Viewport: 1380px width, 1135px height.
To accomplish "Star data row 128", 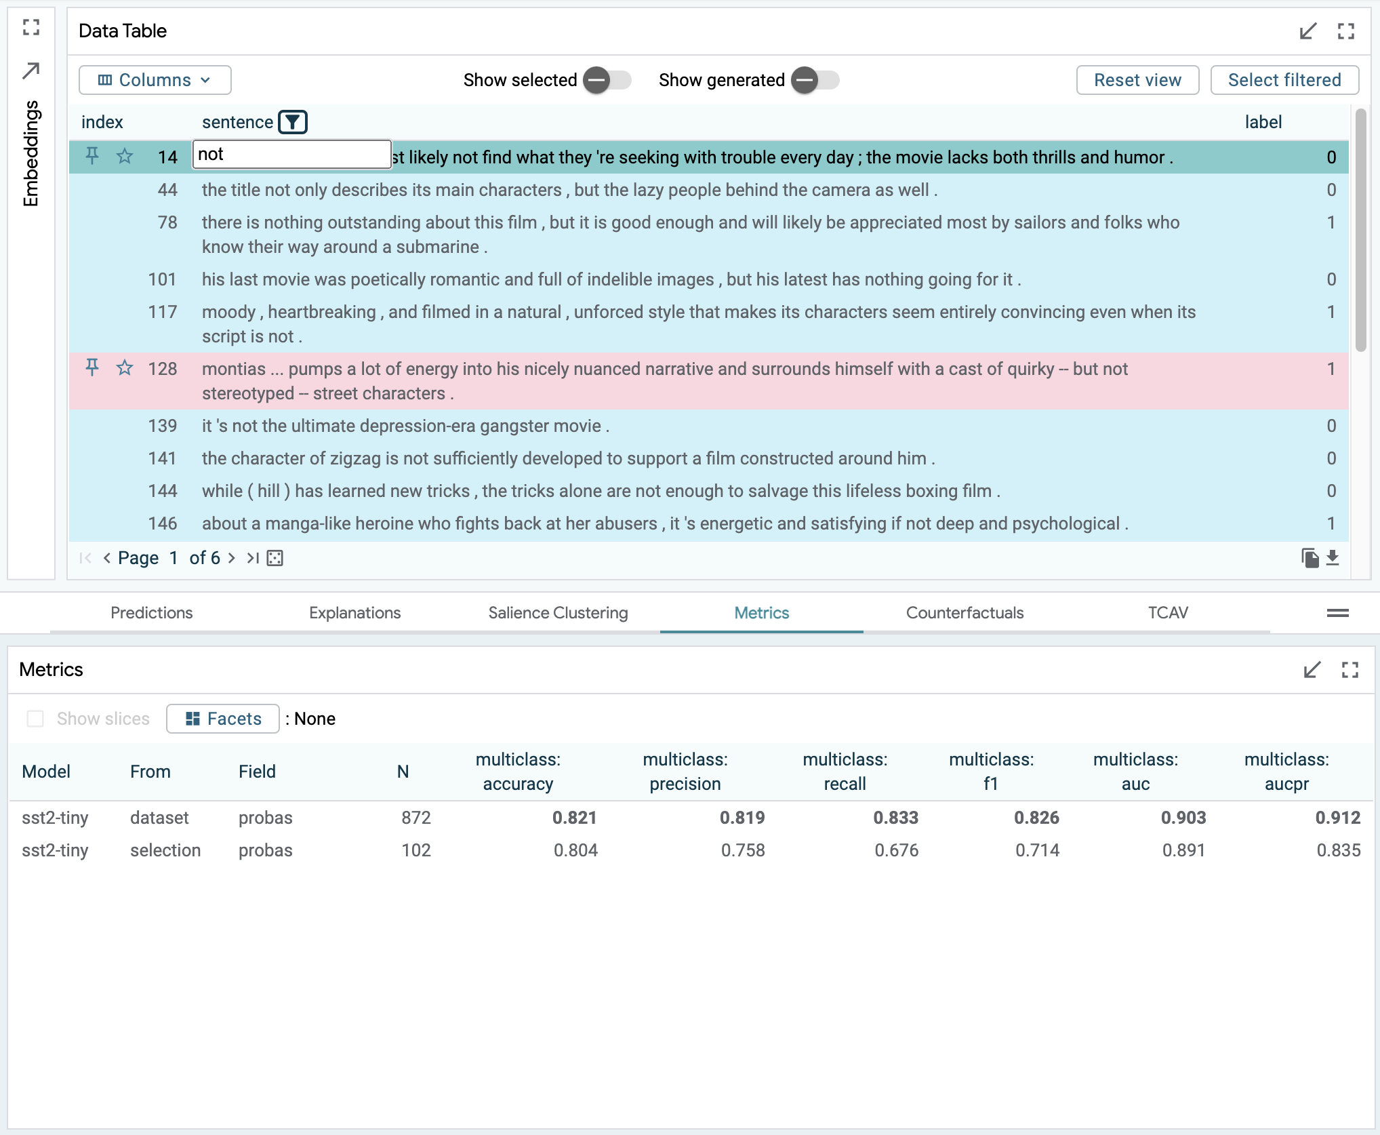I will point(125,368).
